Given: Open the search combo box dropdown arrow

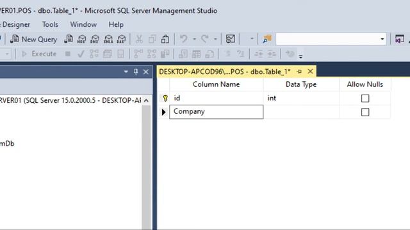Looking at the screenshot, I should pyautogui.click(x=382, y=40).
